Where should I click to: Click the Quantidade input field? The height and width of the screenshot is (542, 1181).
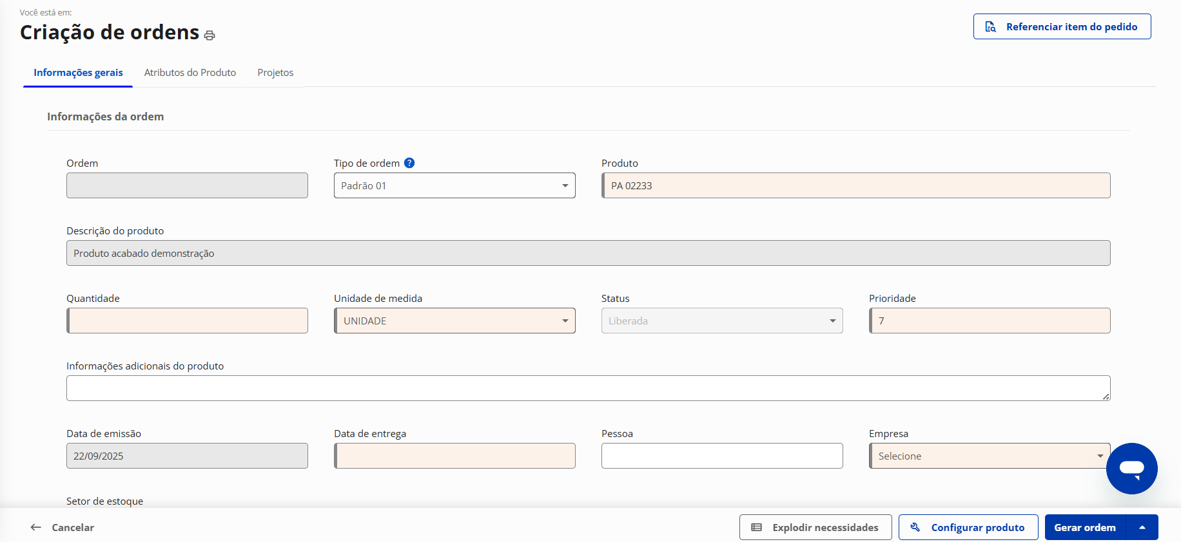click(188, 321)
